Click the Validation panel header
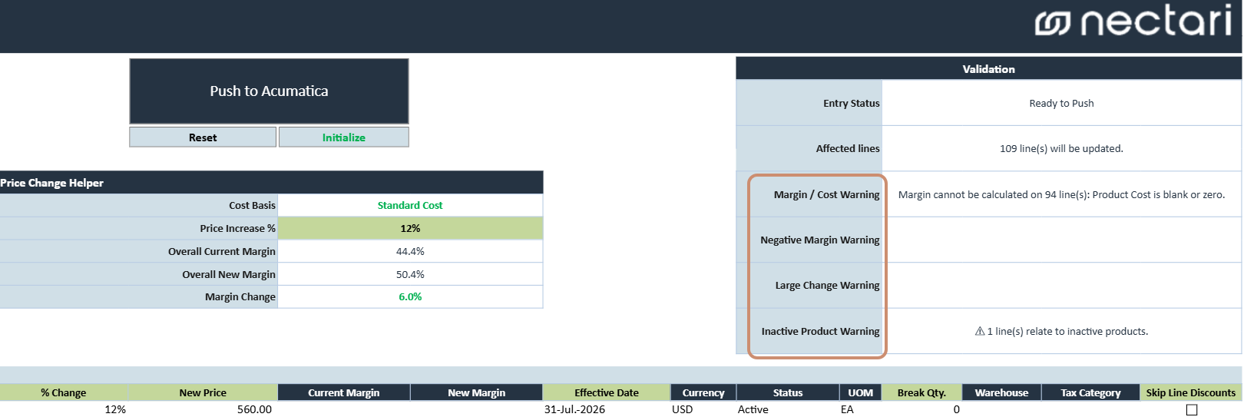Viewport: 1244px width, 417px height. [x=988, y=69]
